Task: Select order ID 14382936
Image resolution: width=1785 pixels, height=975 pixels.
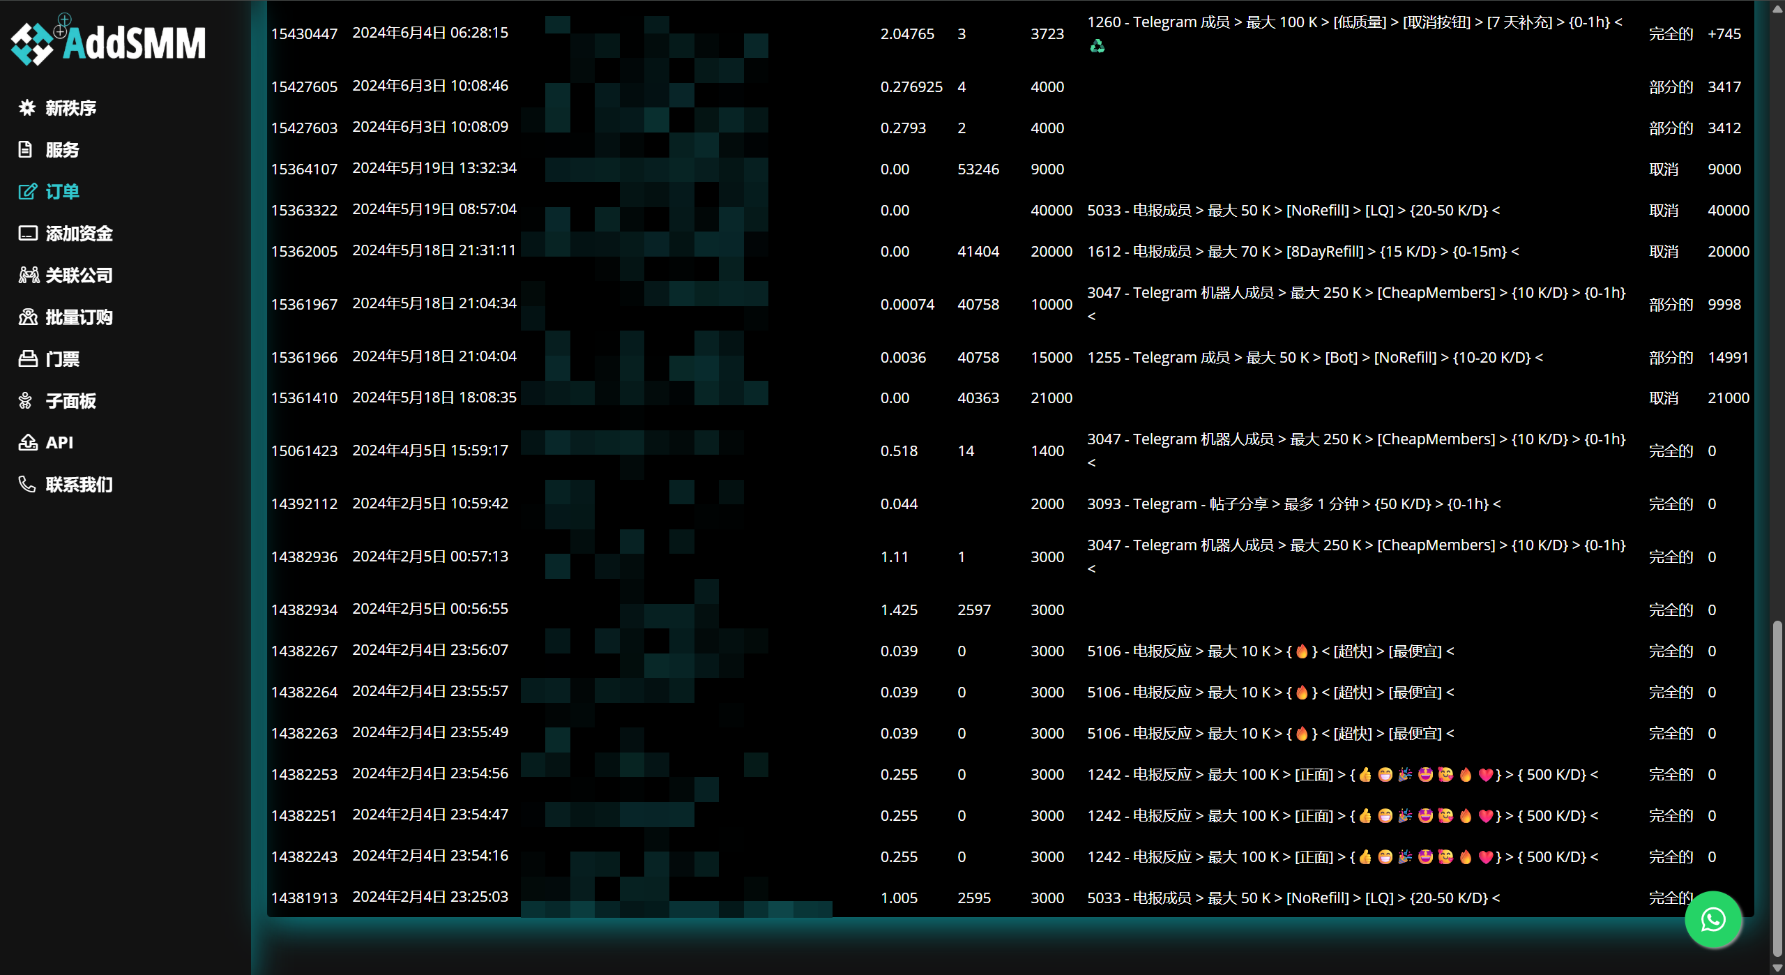Action: tap(304, 557)
